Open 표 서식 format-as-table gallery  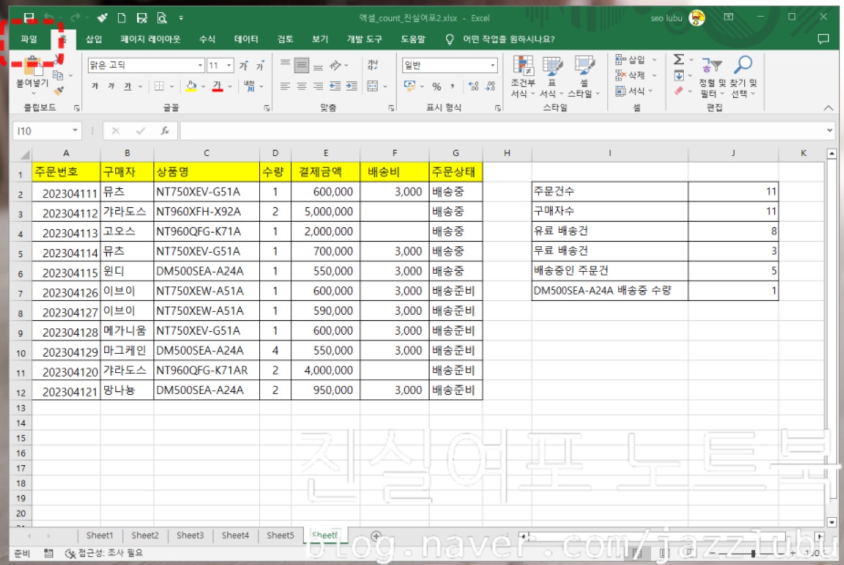click(x=552, y=77)
